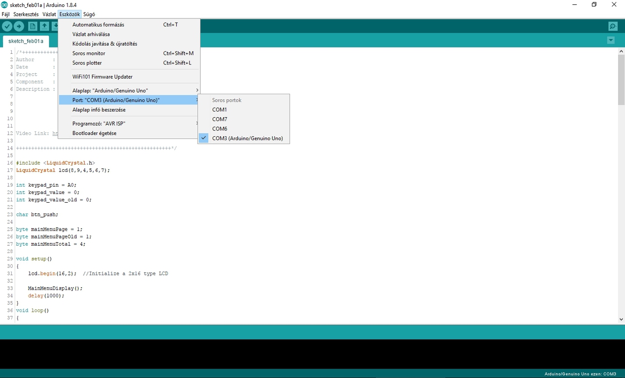Click the delay(1000); line

(x=46, y=295)
